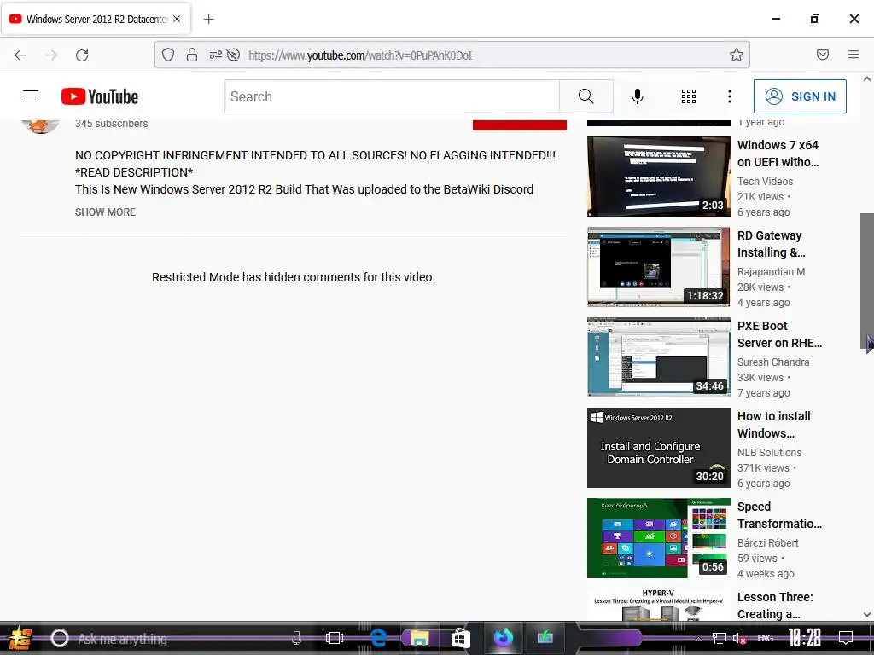Click the ENG language indicator
The width and height of the screenshot is (874, 655).
pyautogui.click(x=766, y=638)
